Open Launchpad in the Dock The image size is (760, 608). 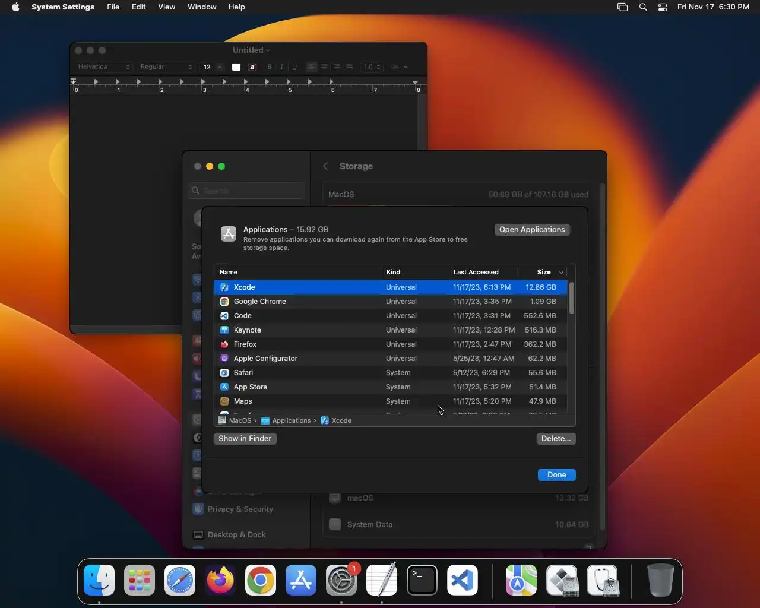(140, 579)
